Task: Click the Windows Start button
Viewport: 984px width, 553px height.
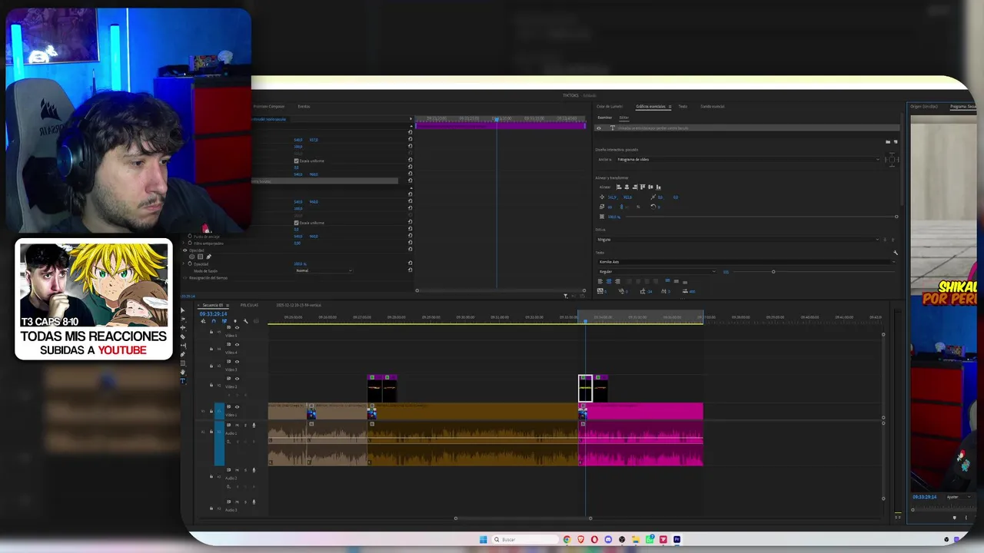Action: 483,539
